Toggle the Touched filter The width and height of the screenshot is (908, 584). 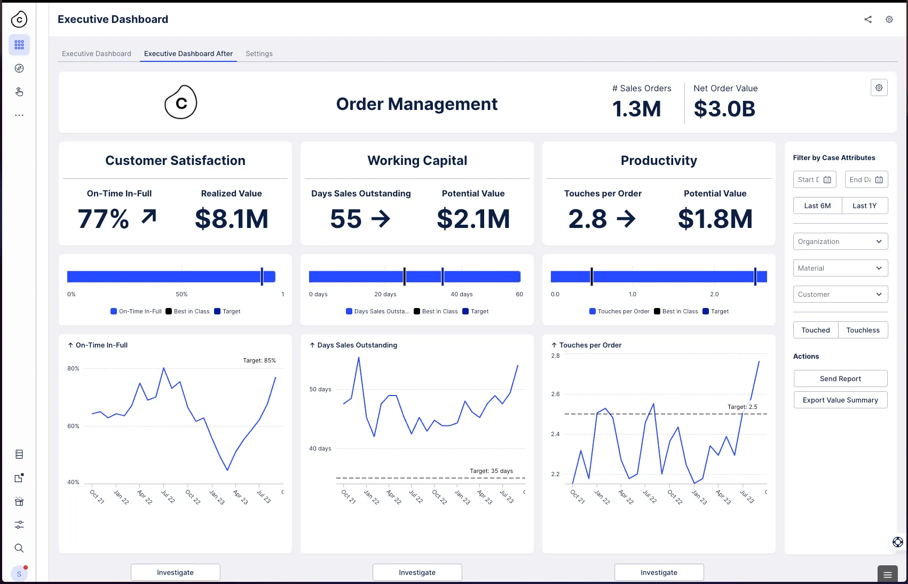point(816,330)
